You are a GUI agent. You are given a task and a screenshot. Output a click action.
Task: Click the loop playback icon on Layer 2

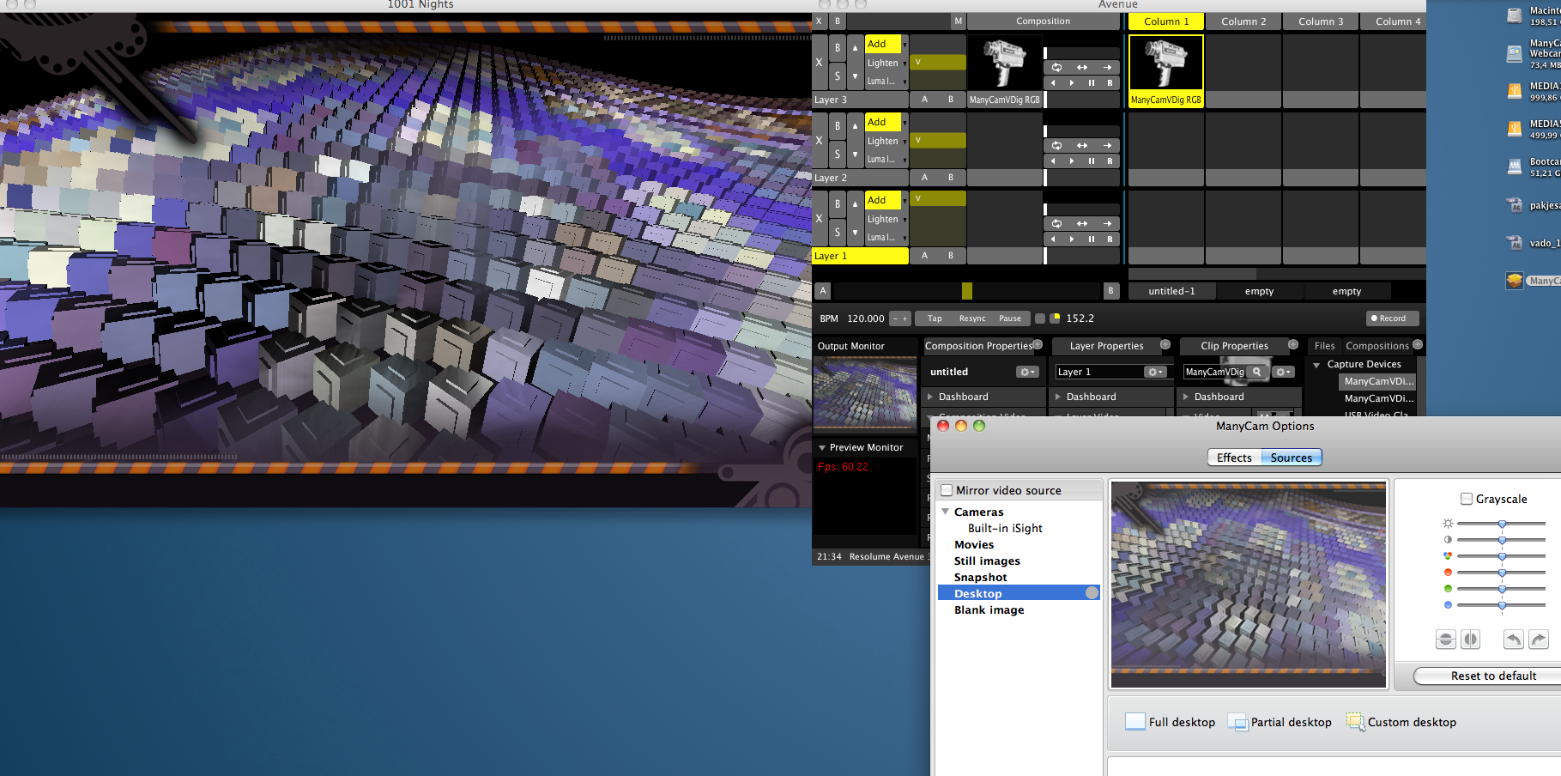click(1056, 145)
